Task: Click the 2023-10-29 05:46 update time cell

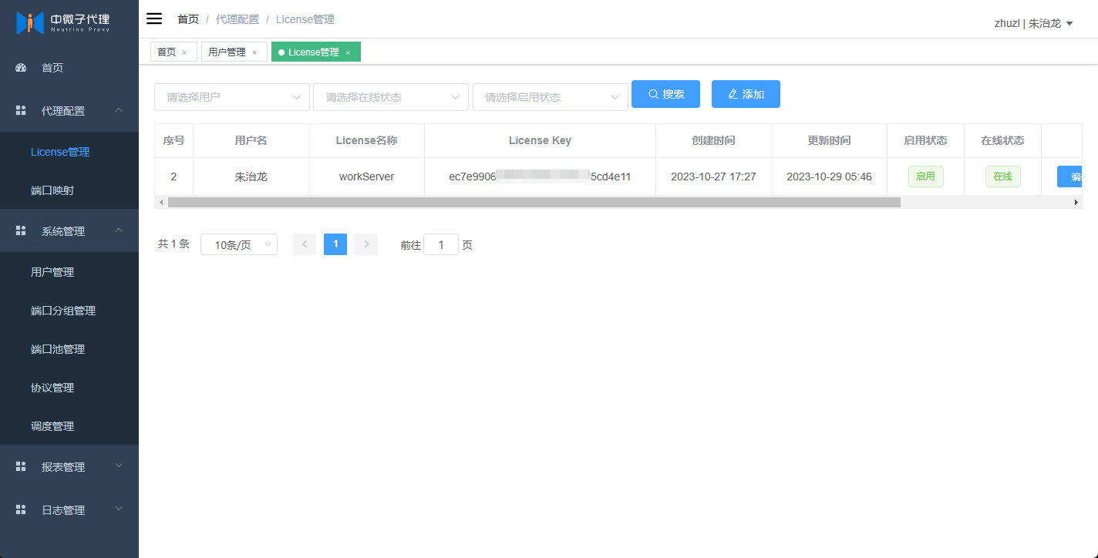Action: pos(829,176)
